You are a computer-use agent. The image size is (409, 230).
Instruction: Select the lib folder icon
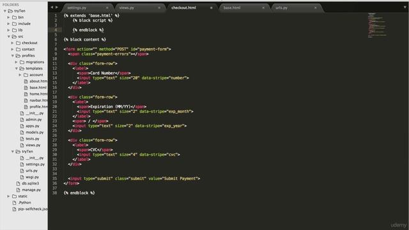tap(14, 30)
